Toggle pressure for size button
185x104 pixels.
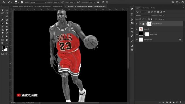[103, 2]
